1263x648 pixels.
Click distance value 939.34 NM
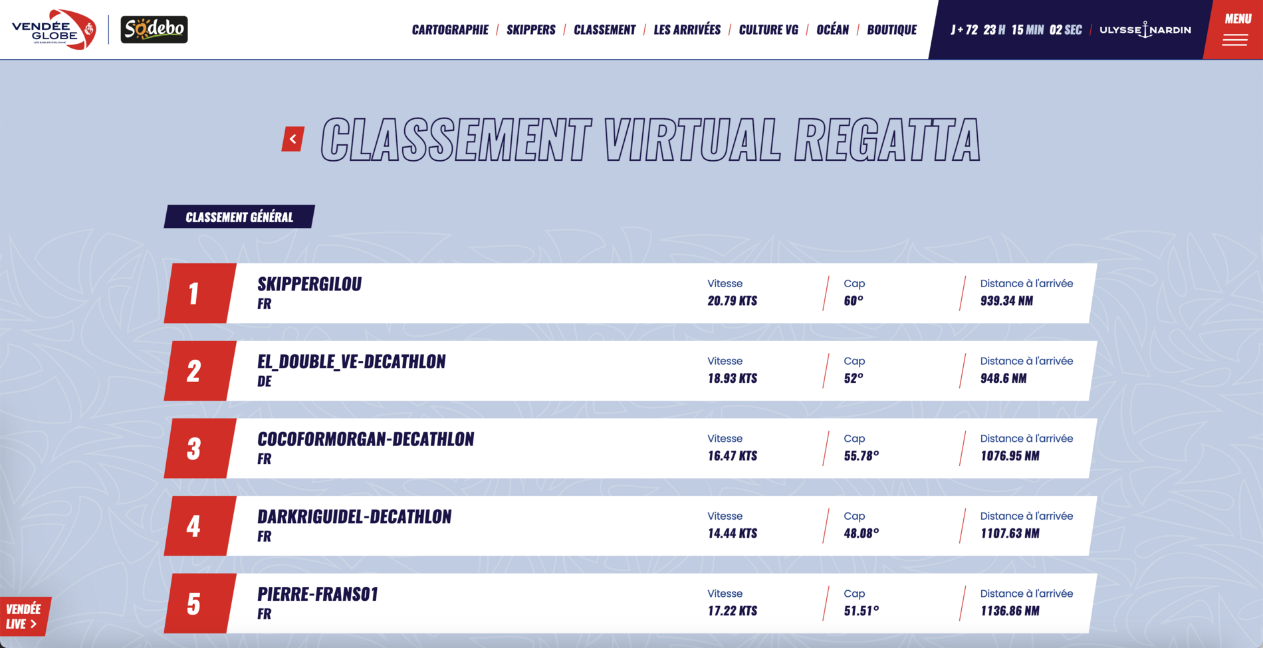(1006, 301)
